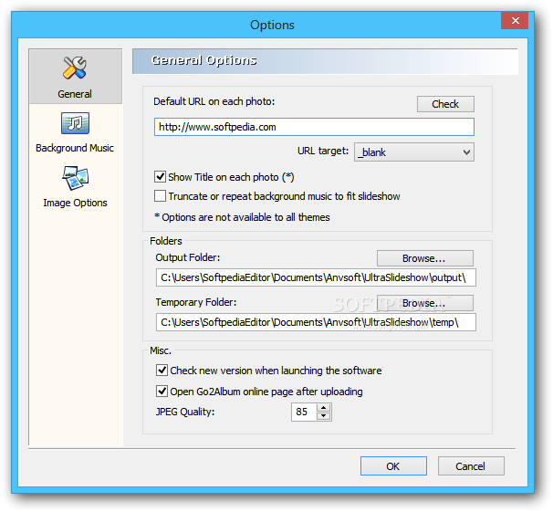Uncheck Check new version when launching

point(162,371)
